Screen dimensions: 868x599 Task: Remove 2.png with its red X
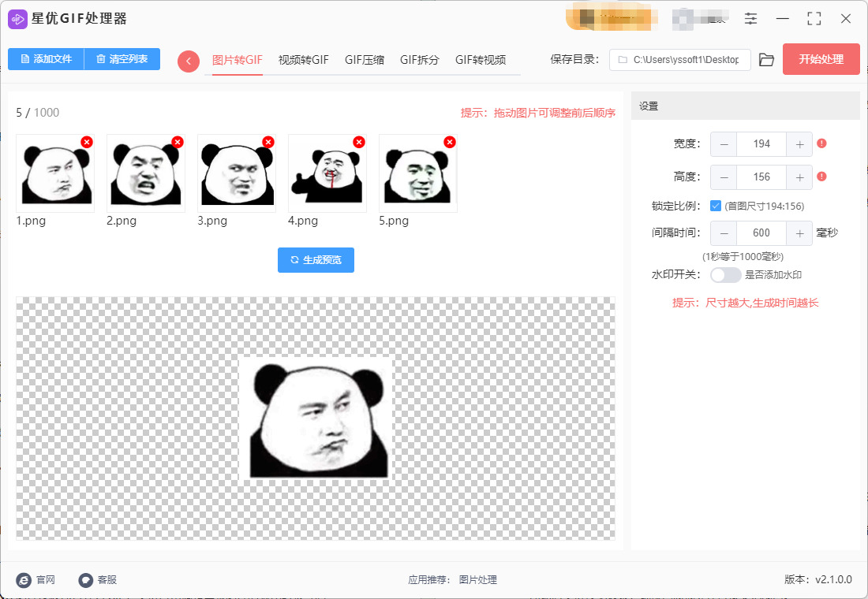[x=177, y=142]
